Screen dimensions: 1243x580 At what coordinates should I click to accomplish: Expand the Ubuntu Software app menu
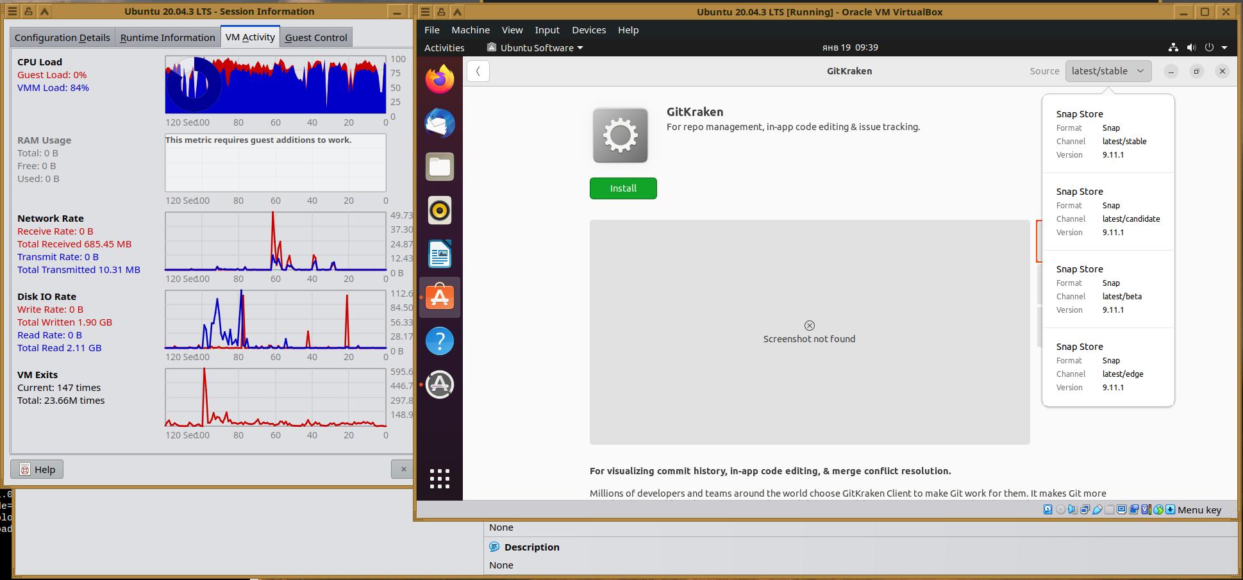pos(535,47)
